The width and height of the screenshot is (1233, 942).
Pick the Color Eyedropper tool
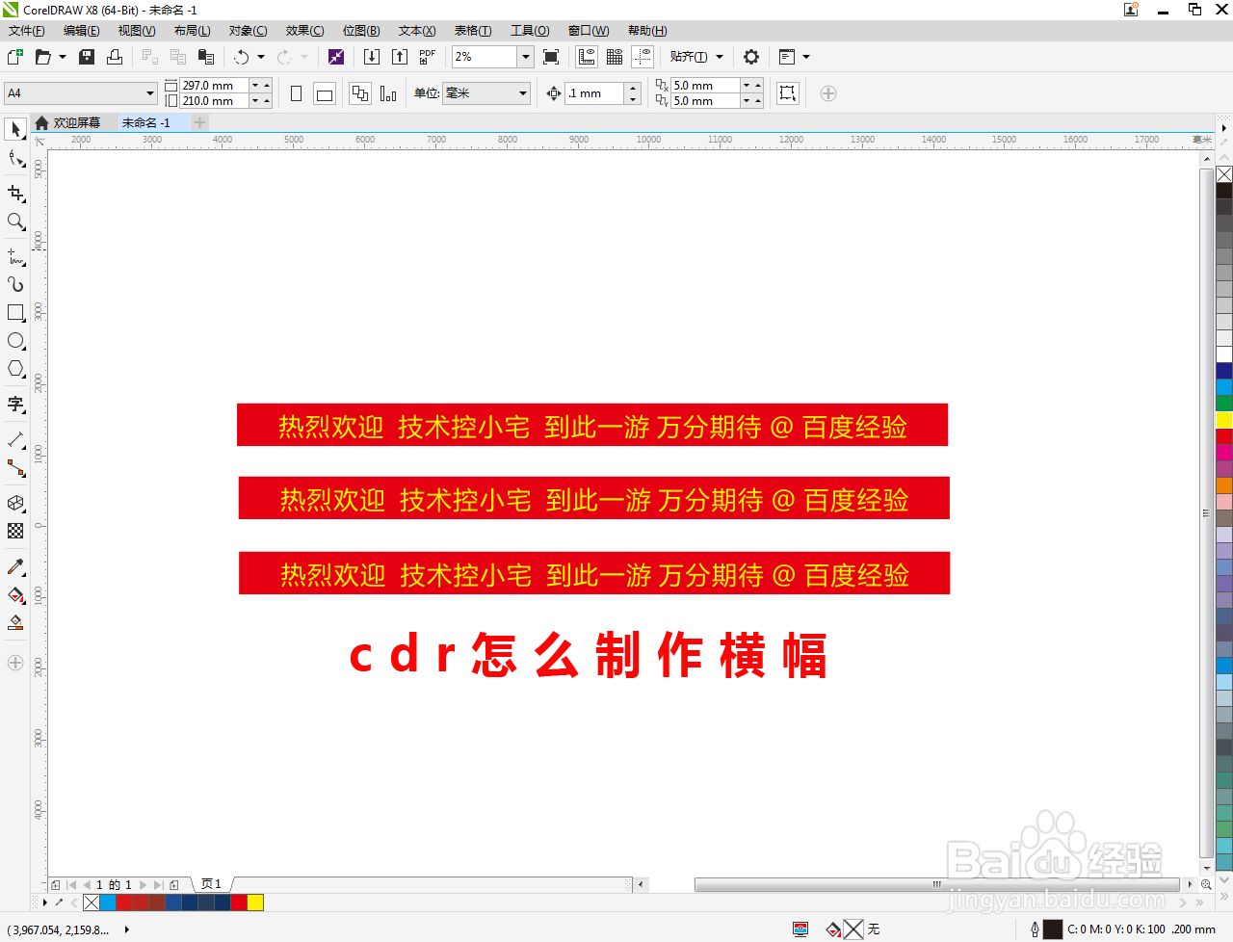(15, 568)
